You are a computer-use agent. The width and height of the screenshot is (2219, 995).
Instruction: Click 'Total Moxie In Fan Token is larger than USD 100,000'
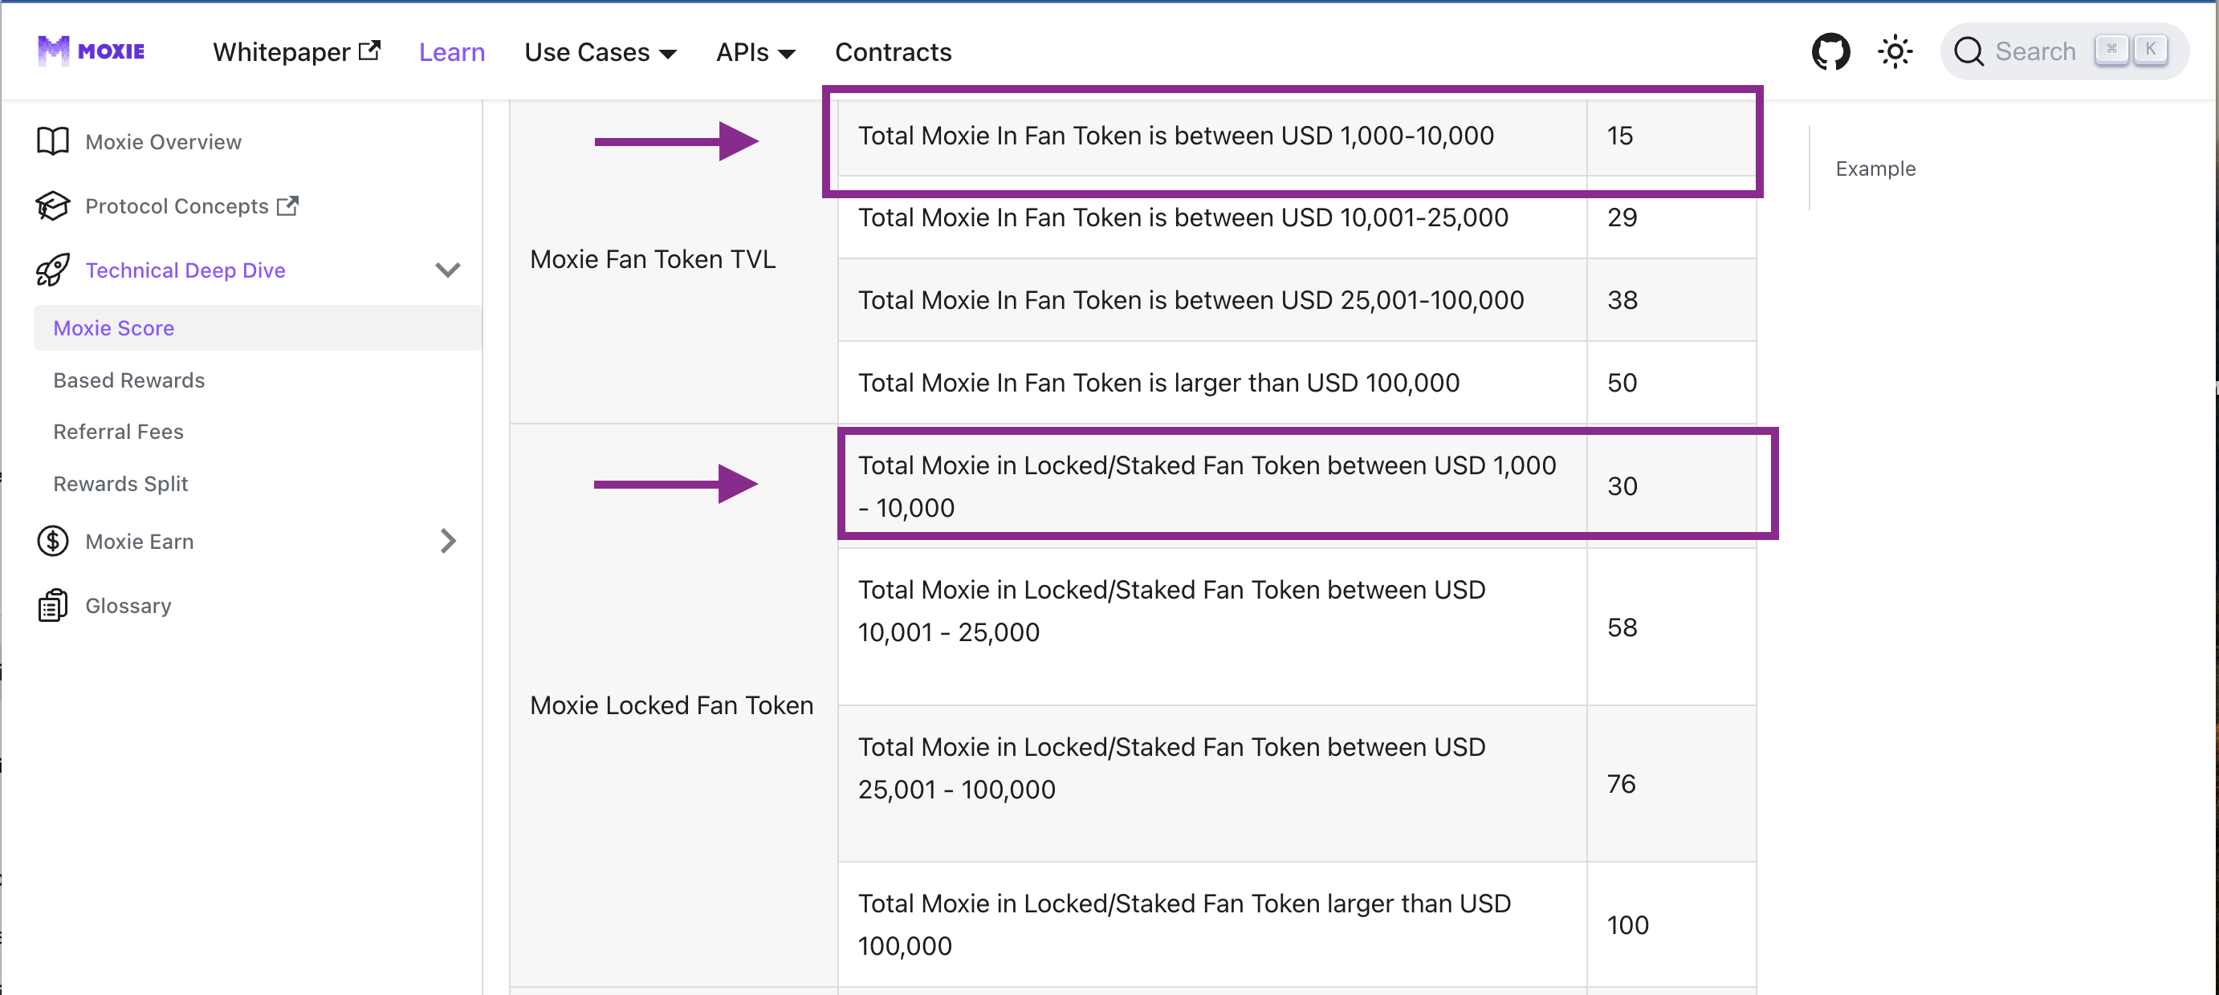(1158, 382)
